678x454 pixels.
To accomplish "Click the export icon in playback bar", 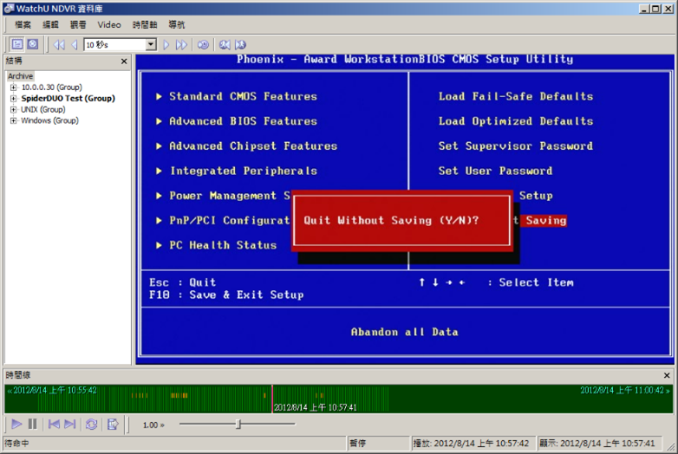I will [112, 424].
